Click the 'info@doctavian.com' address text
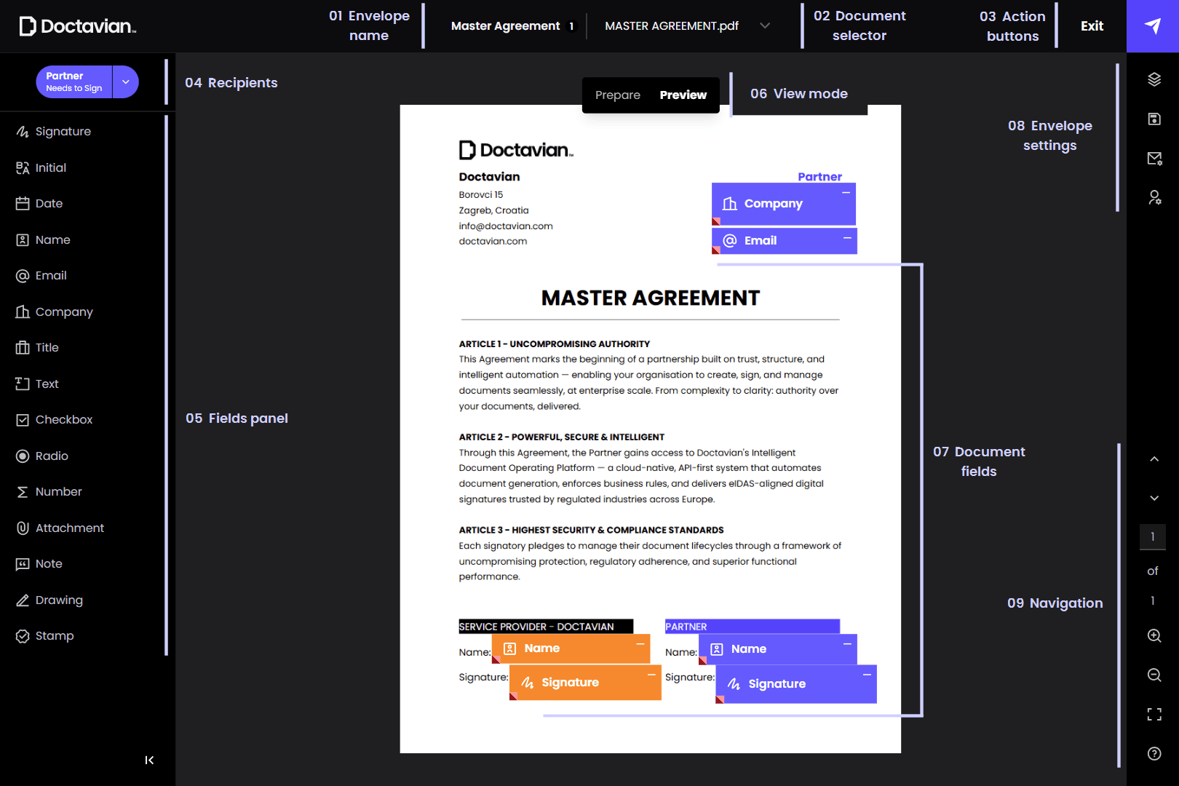The image size is (1179, 786). tap(506, 226)
